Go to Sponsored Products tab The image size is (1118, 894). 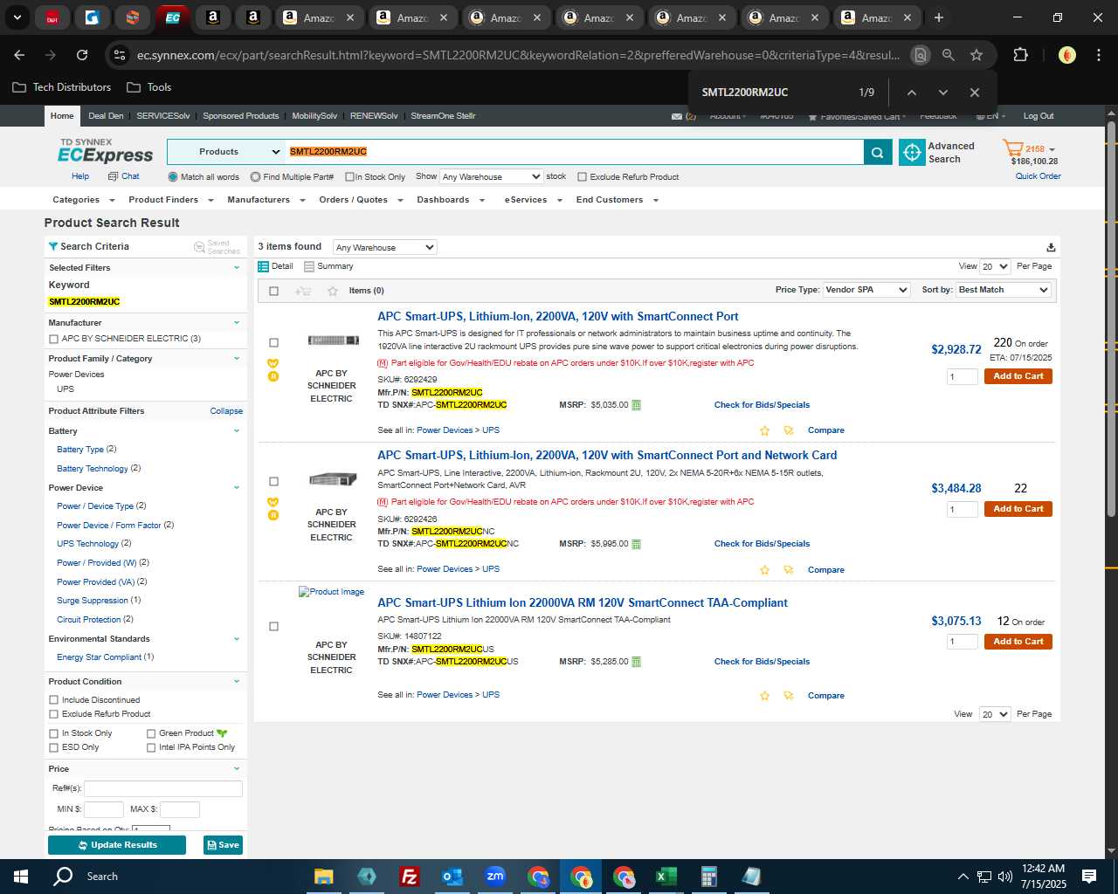[241, 116]
